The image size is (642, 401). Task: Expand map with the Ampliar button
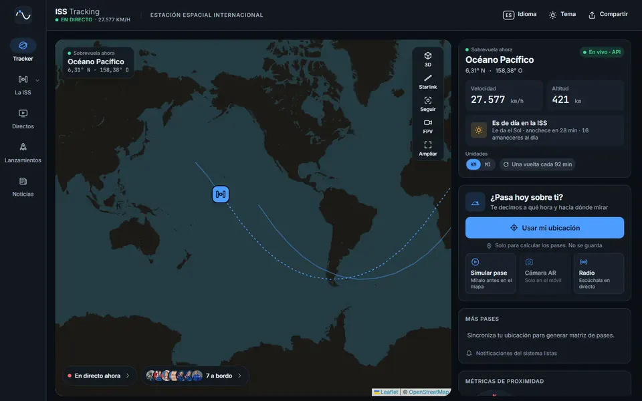point(428,148)
